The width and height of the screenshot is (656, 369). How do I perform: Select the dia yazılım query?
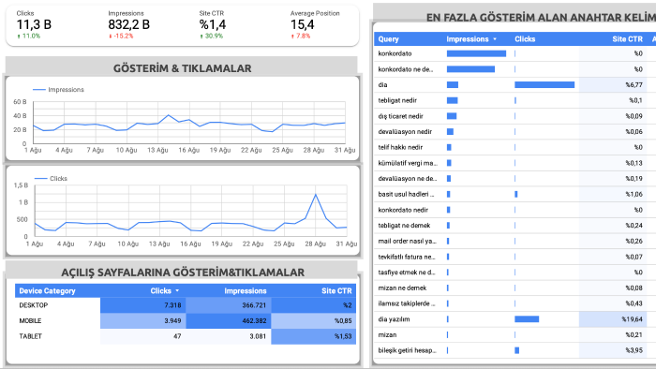394,319
